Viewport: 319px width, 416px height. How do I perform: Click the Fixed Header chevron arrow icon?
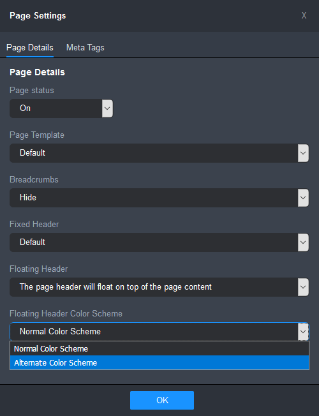click(x=303, y=242)
